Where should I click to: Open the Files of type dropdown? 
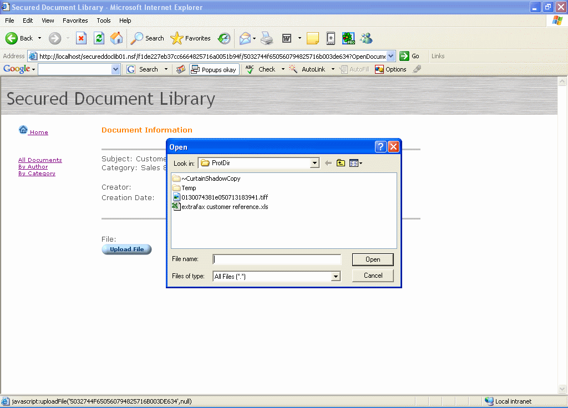coord(335,276)
